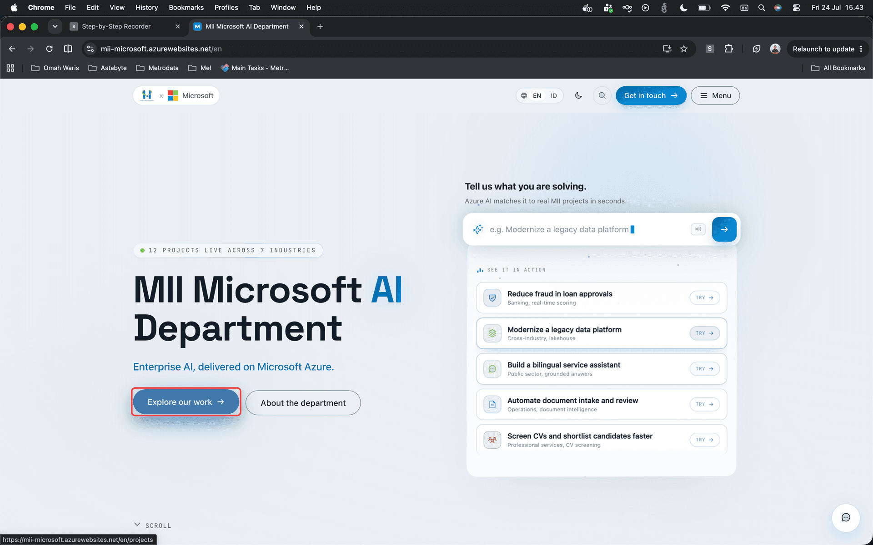Toggle Chrome side panel icon
The image size is (873, 545).
point(68,49)
